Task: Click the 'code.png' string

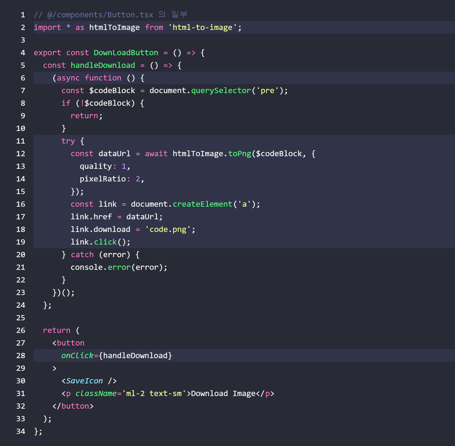Action: coord(168,229)
